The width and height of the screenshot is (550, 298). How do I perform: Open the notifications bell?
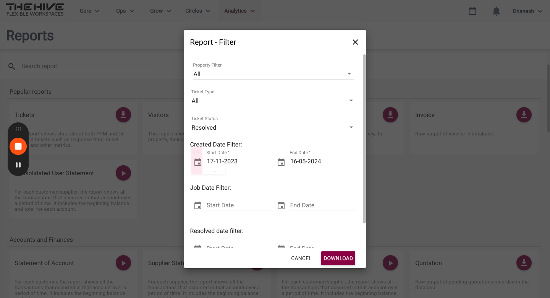click(496, 11)
